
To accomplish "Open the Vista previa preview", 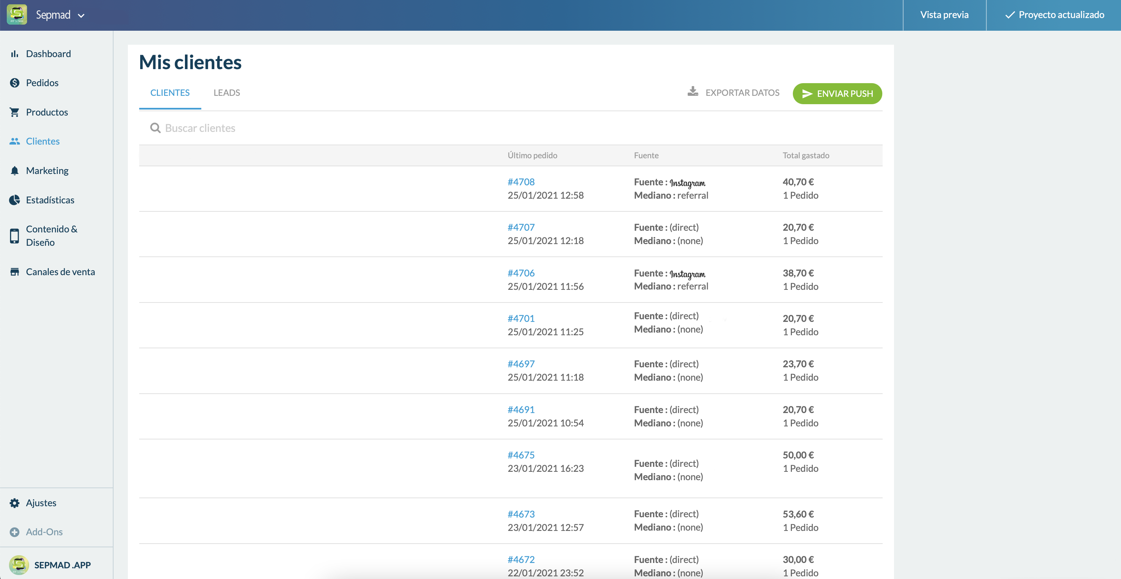I will click(944, 15).
